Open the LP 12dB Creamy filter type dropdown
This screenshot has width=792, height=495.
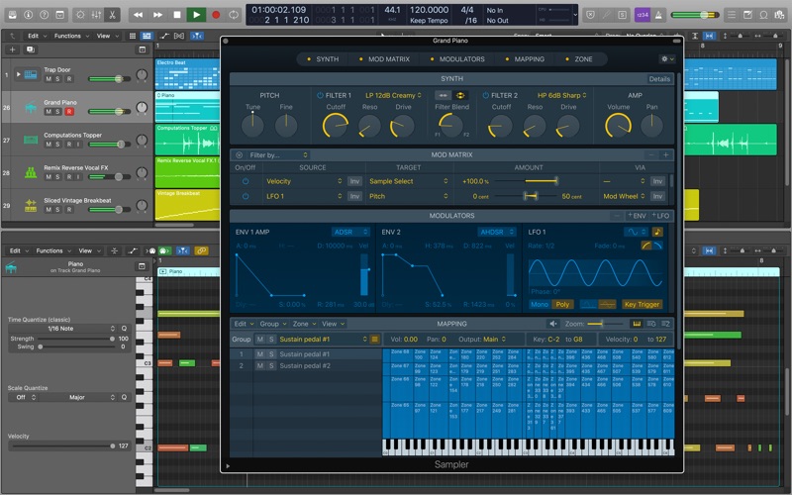point(393,95)
